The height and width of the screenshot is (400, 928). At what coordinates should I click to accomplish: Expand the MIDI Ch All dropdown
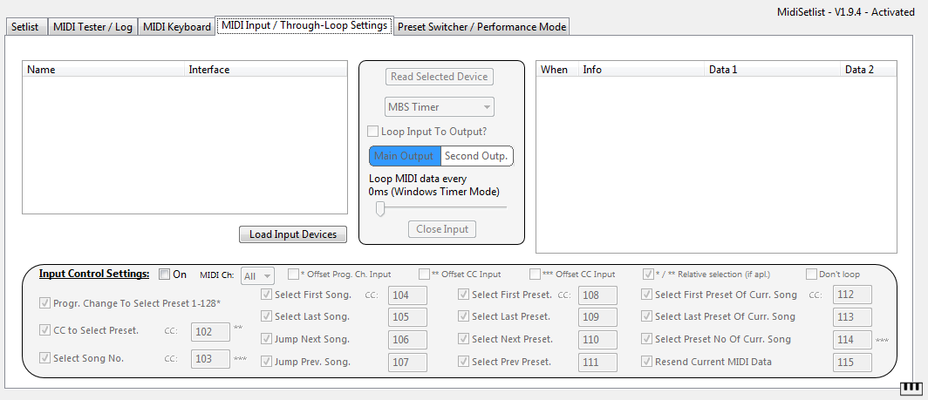[257, 275]
